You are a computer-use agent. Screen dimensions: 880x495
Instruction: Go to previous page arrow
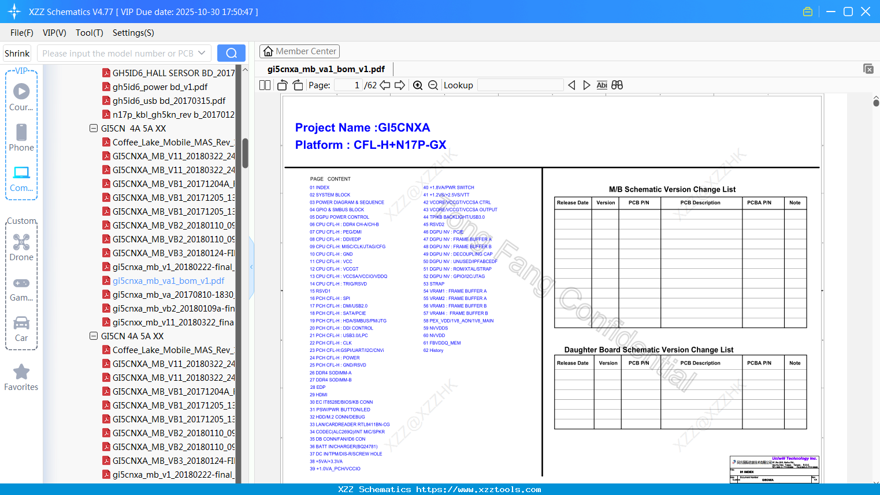385,85
